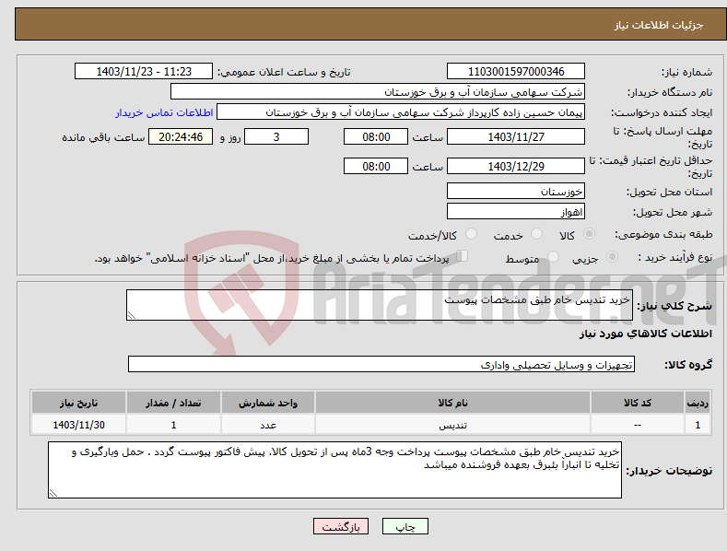Click the نوع فرآیند خرید label

point(675,257)
